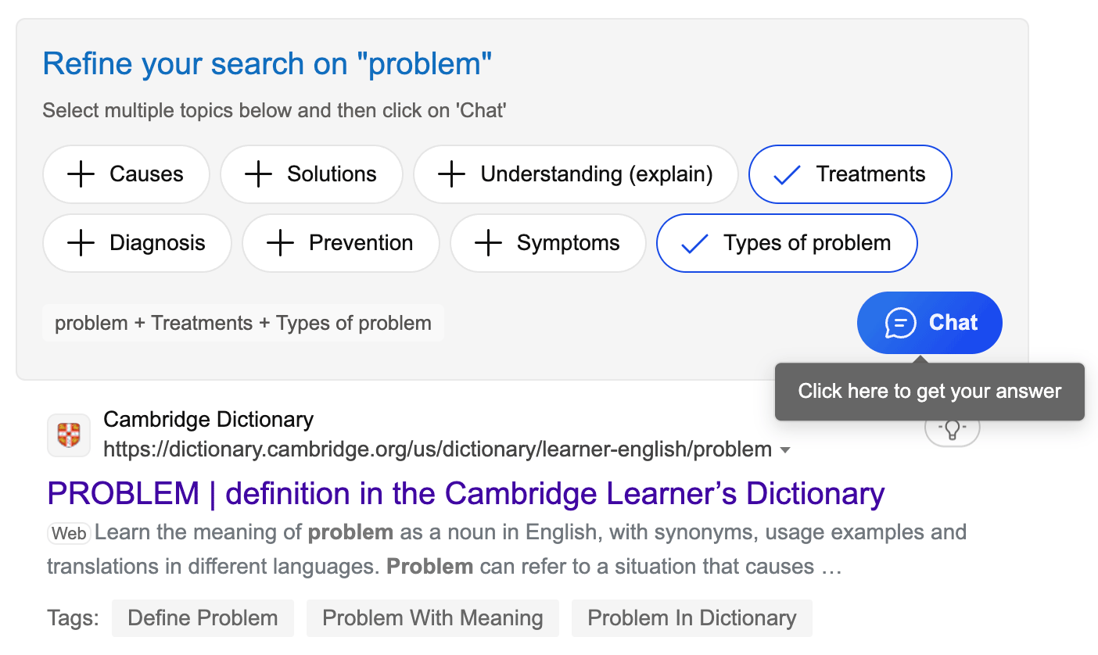Click the plus icon on Diagnosis chip
Screen dimensions: 1098x655
pyautogui.click(x=81, y=243)
